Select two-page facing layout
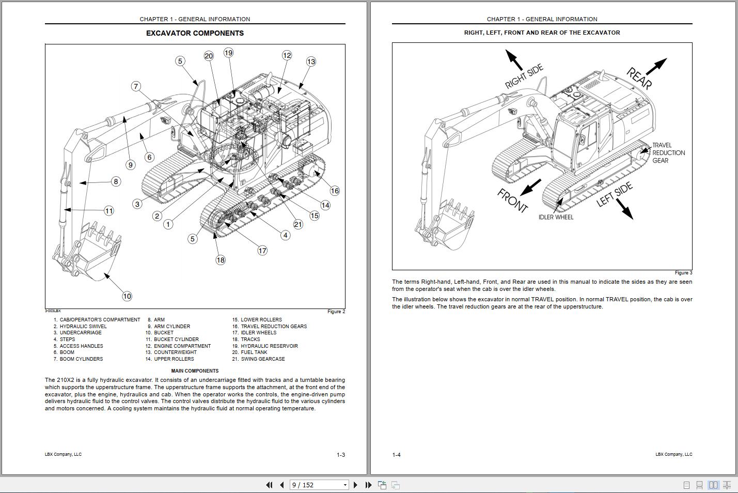The width and height of the screenshot is (738, 493). [713, 485]
